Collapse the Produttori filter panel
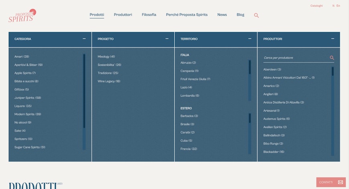 333,39
